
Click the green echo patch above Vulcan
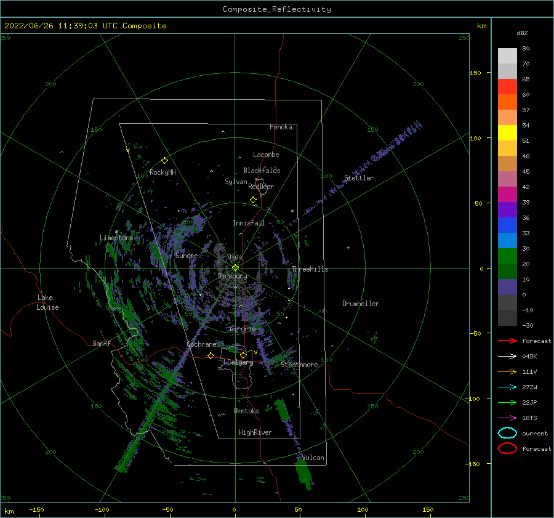pyautogui.click(x=282, y=410)
